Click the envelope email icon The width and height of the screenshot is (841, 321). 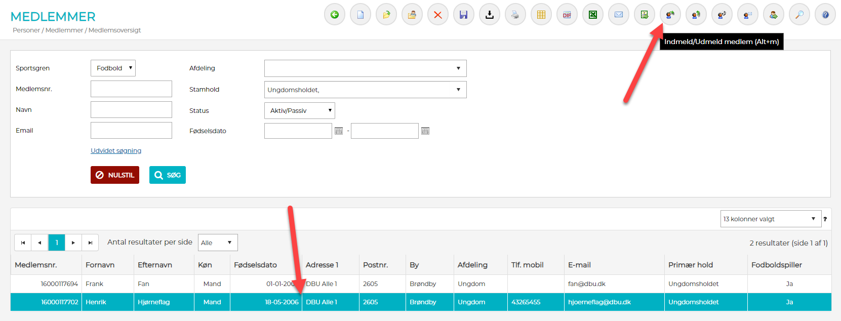pos(619,15)
